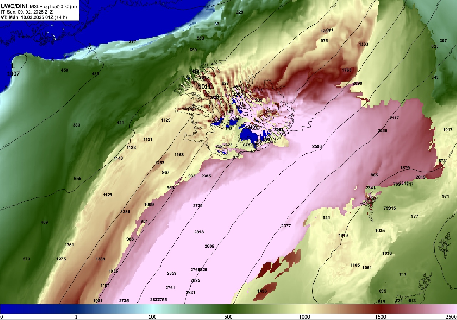The height and width of the screenshot is (320, 457).
Task: Click the value 1333 on the map
Action: click(363, 44)
